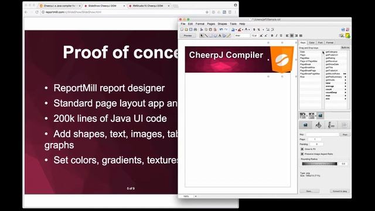The width and height of the screenshot is (375, 211).
Task: Click the Redo icon in the ReportMill toolbar
Action: 226,29
